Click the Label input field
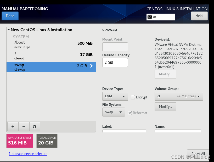 (124, 131)
